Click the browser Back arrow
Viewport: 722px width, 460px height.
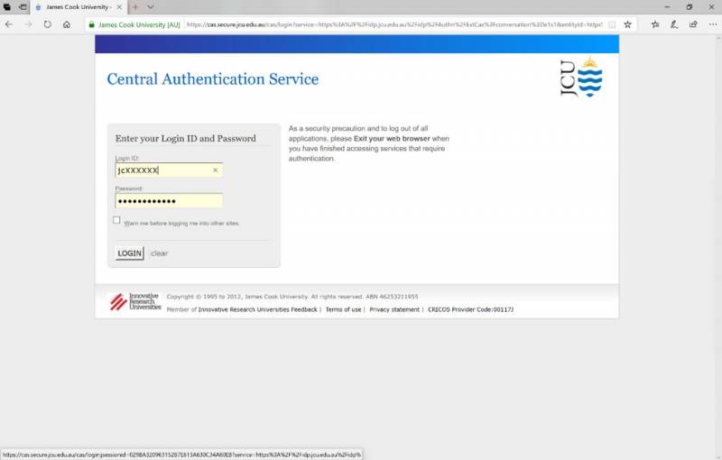click(9, 24)
